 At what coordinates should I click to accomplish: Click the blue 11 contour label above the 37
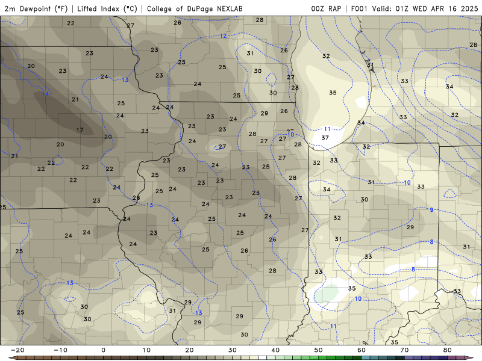pyautogui.click(x=327, y=129)
